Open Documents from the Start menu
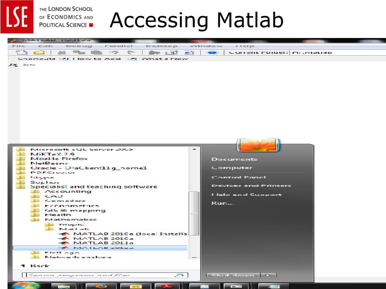This screenshot has width=386, height=289. click(x=234, y=159)
